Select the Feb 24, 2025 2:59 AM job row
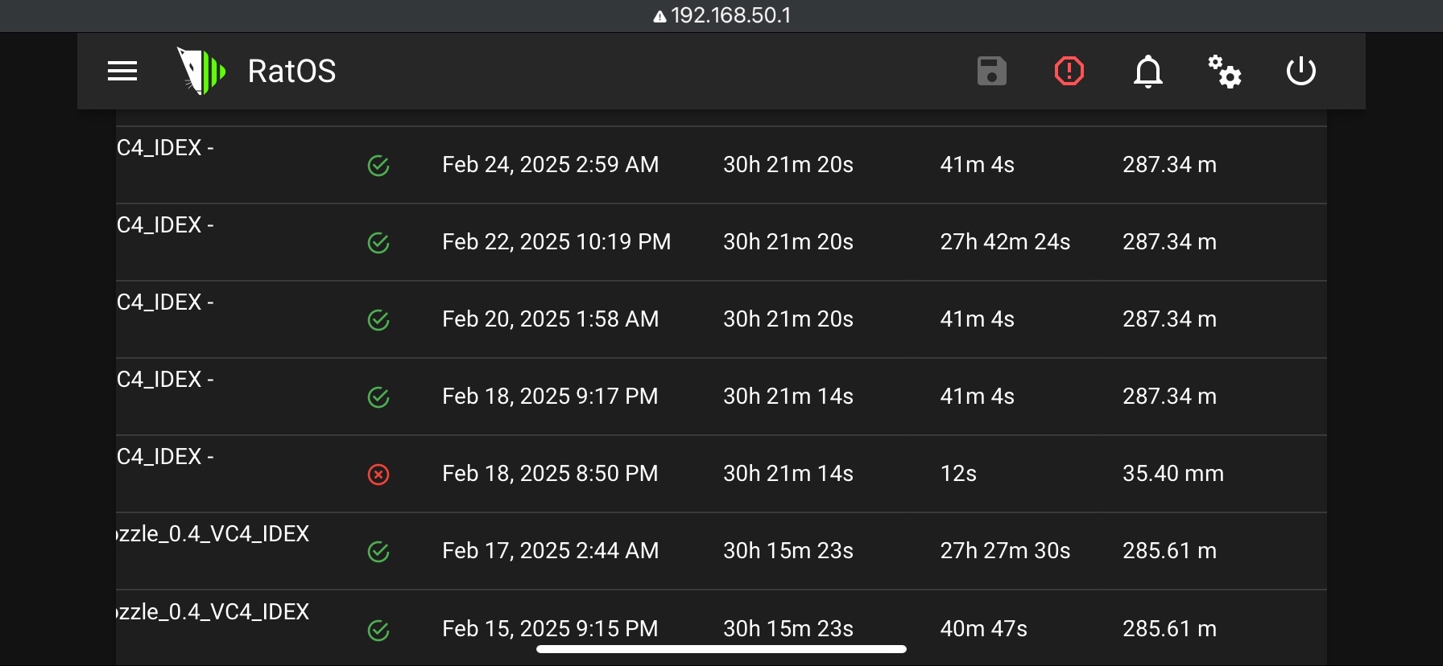 pos(550,165)
